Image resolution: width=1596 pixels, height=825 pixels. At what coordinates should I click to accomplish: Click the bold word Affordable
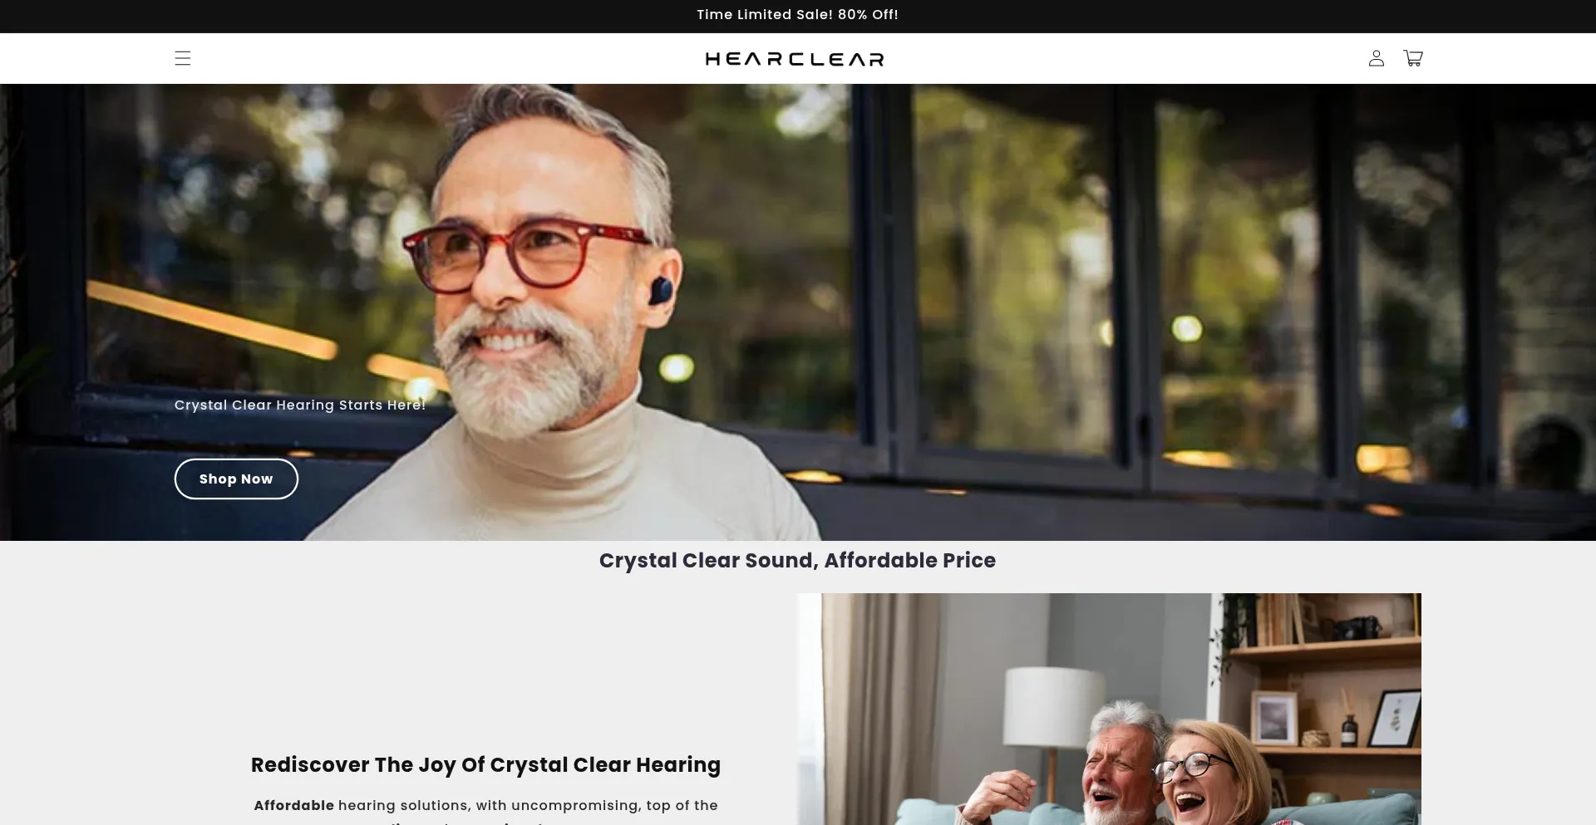(293, 805)
